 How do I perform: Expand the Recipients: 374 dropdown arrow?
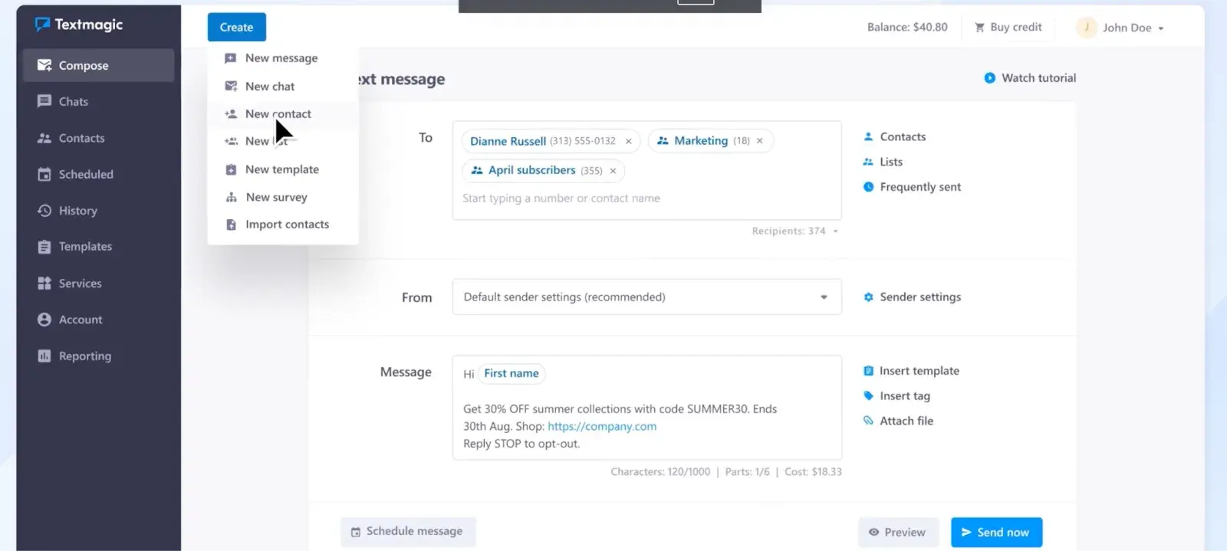coord(836,231)
